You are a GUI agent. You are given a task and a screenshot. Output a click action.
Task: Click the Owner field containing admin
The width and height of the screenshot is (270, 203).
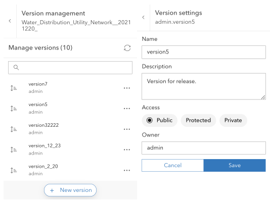(x=204, y=148)
